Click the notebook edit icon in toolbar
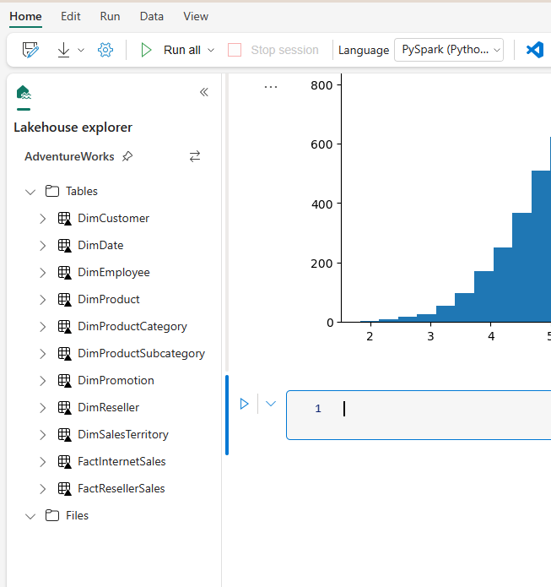This screenshot has width=551, height=587. coord(31,50)
